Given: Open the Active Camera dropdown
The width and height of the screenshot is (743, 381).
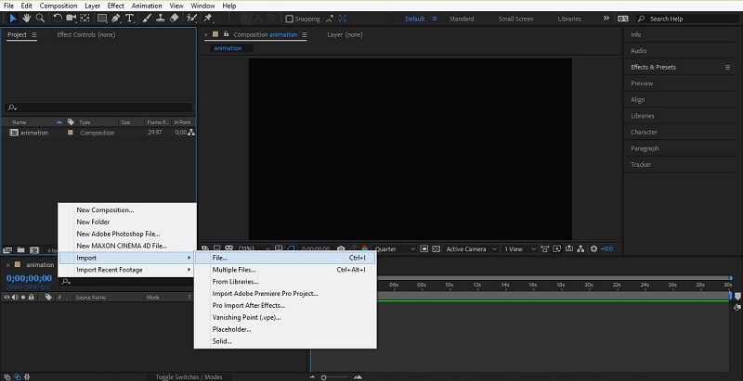Looking at the screenshot, I should click(x=470, y=248).
